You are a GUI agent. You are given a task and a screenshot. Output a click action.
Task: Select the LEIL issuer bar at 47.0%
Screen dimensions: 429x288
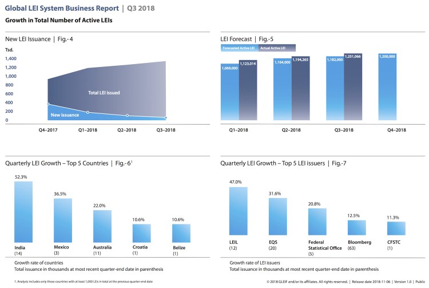pyautogui.click(x=238, y=211)
